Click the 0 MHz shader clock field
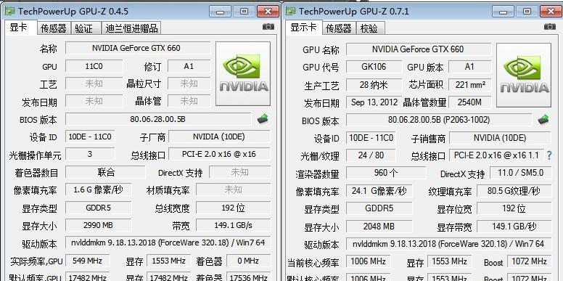The width and height of the screenshot is (563, 281). [248, 261]
